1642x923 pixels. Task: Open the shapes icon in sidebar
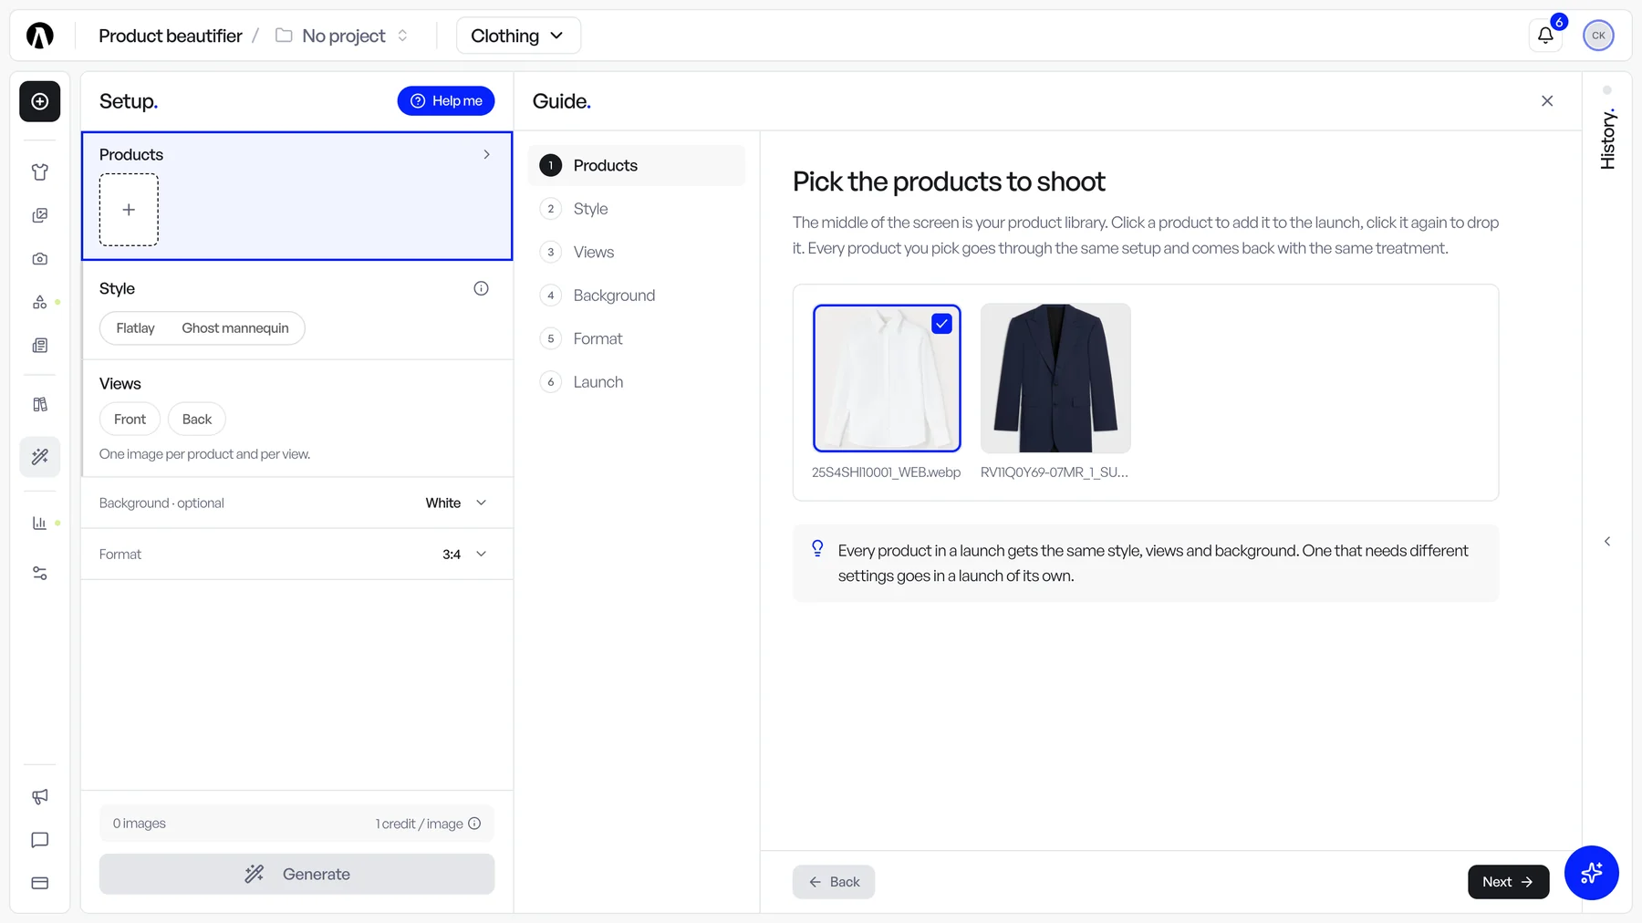[x=40, y=302]
